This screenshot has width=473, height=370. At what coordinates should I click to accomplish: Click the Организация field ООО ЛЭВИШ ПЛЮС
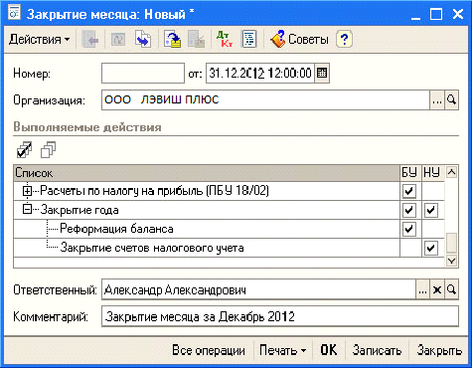265,99
